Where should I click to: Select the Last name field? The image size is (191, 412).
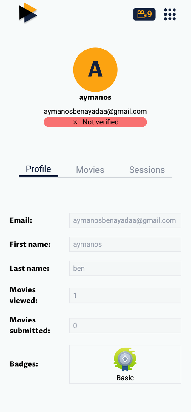point(125,268)
